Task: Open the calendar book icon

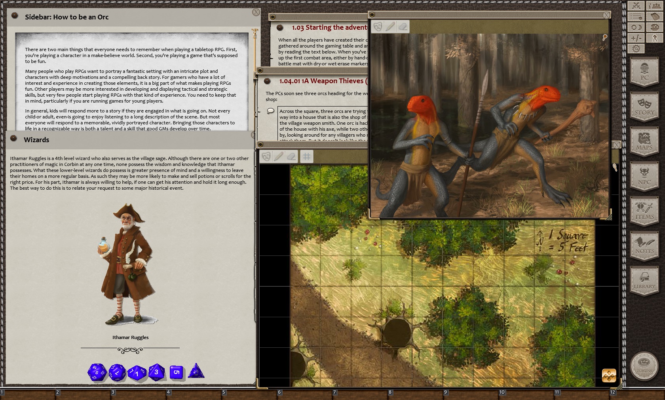Action: tap(654, 17)
